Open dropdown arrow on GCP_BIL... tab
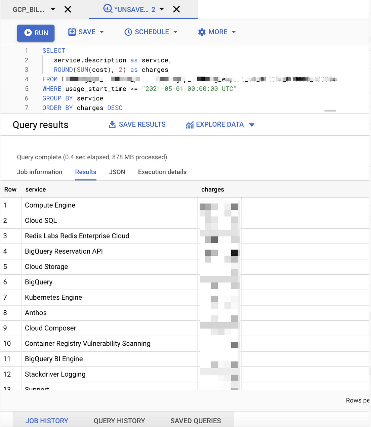371x427 pixels. click(53, 9)
